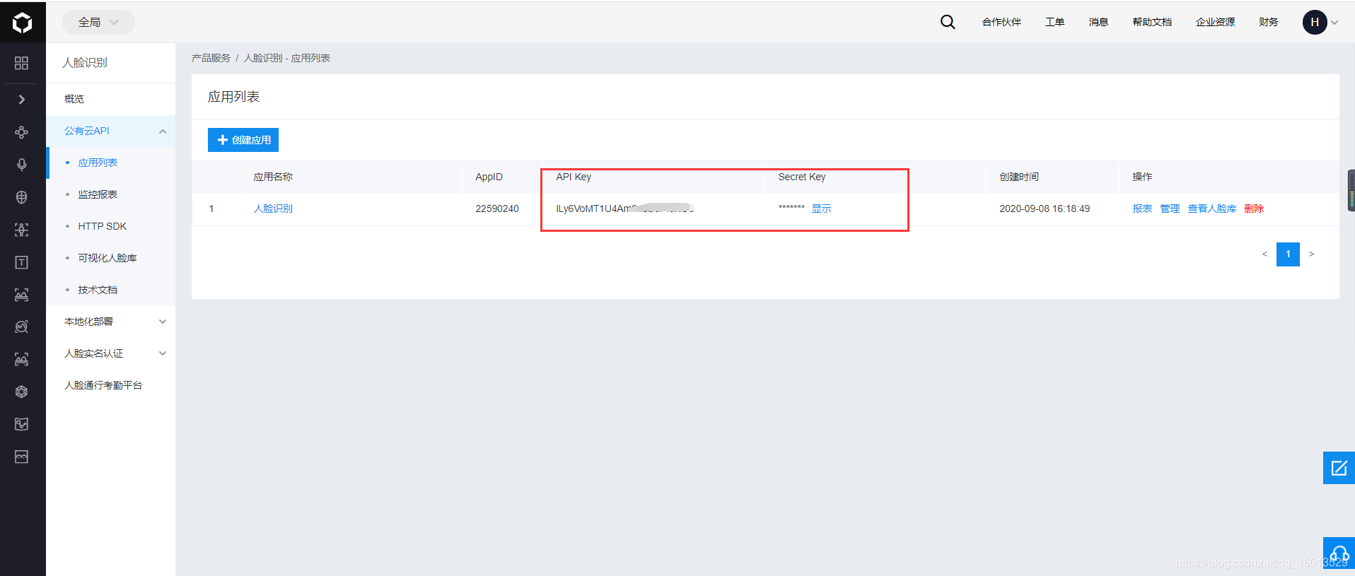Click 删除 to delete the app
Screen dimensions: 1355x576
click(1254, 208)
